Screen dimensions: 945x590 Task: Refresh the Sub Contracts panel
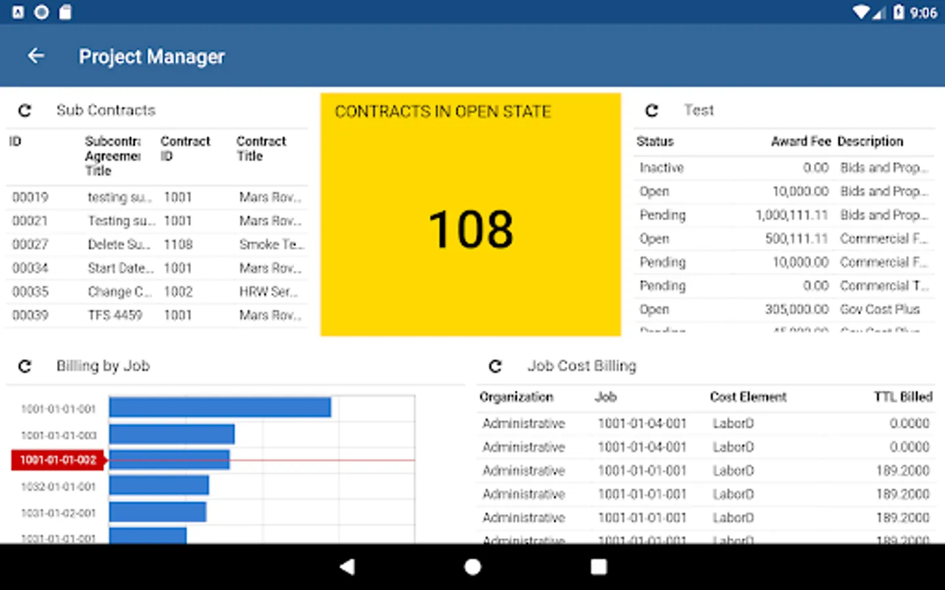(x=25, y=110)
